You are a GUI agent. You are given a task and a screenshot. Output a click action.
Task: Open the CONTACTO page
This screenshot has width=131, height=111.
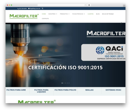45,19
